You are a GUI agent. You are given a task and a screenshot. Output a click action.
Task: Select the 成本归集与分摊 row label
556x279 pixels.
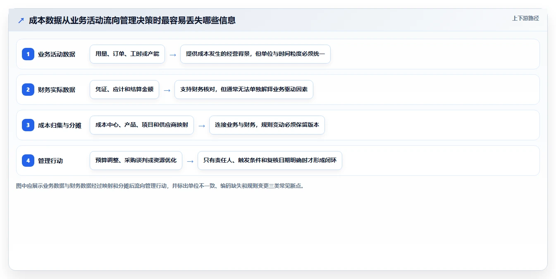pos(60,125)
